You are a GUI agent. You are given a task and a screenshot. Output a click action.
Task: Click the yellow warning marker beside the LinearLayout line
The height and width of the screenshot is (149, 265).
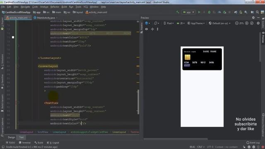(138, 66)
